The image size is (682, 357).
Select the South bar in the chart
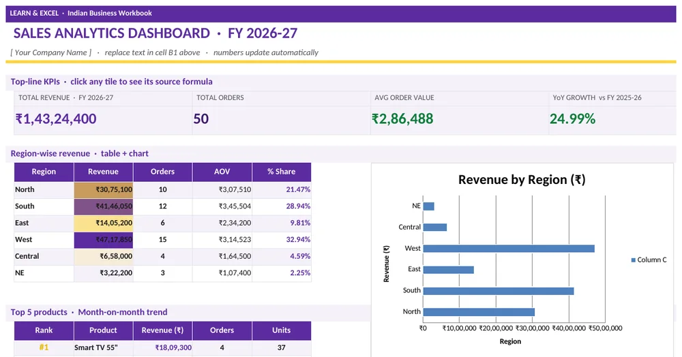(498, 291)
